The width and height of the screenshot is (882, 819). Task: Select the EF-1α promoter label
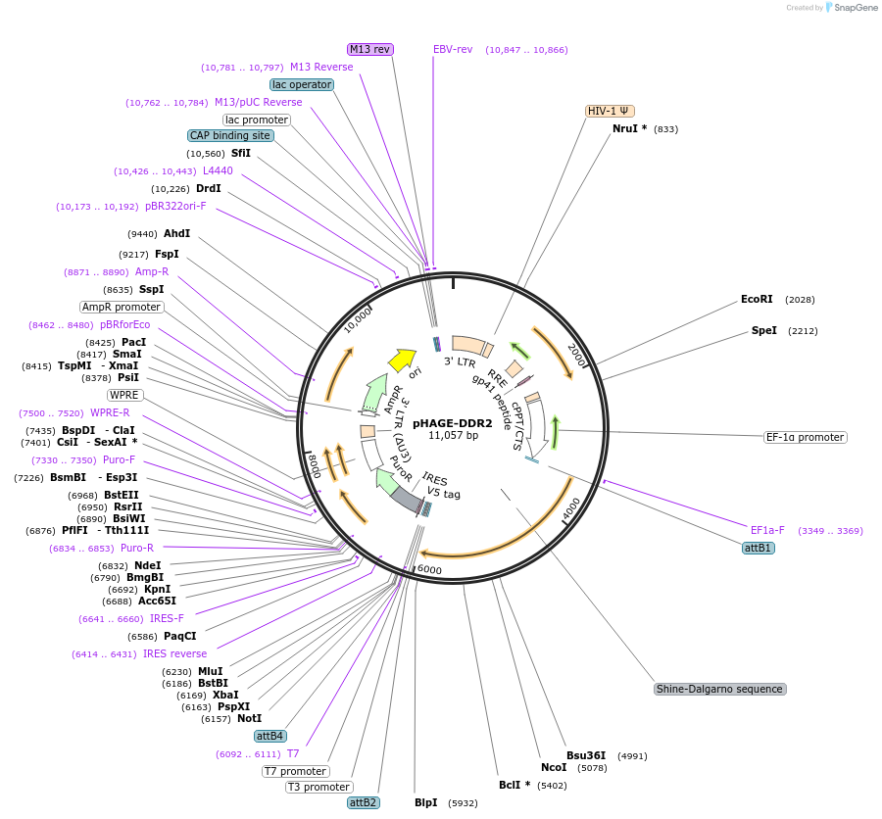806,437
